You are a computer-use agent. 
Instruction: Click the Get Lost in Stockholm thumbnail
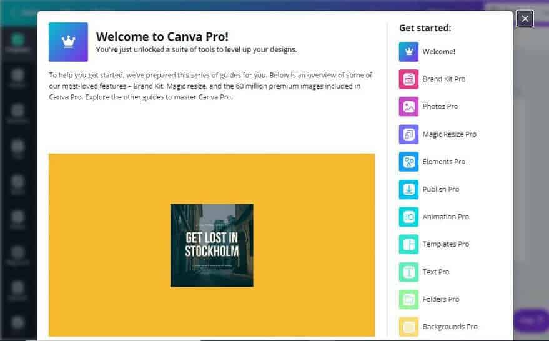pyautogui.click(x=212, y=245)
